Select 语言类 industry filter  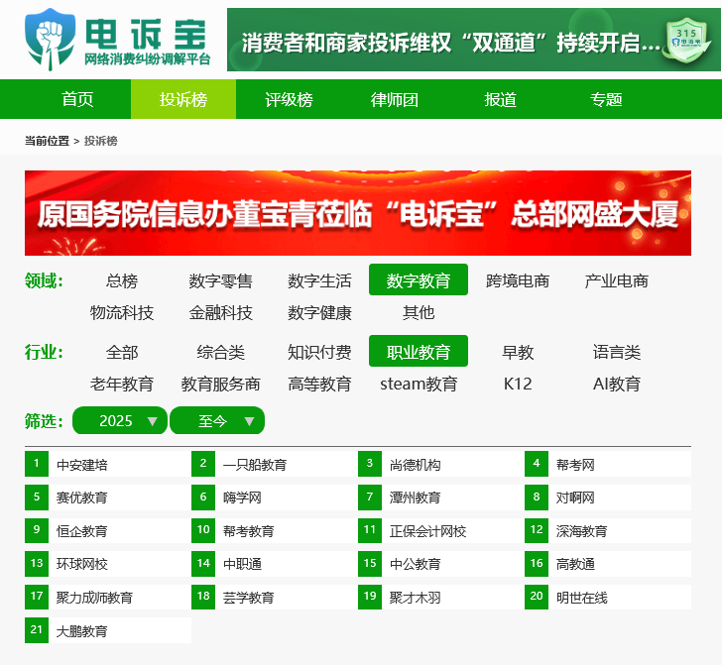coord(617,352)
